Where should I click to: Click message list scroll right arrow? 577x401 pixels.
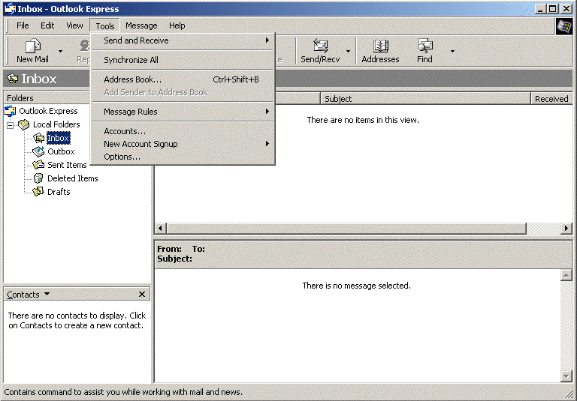tap(566, 228)
